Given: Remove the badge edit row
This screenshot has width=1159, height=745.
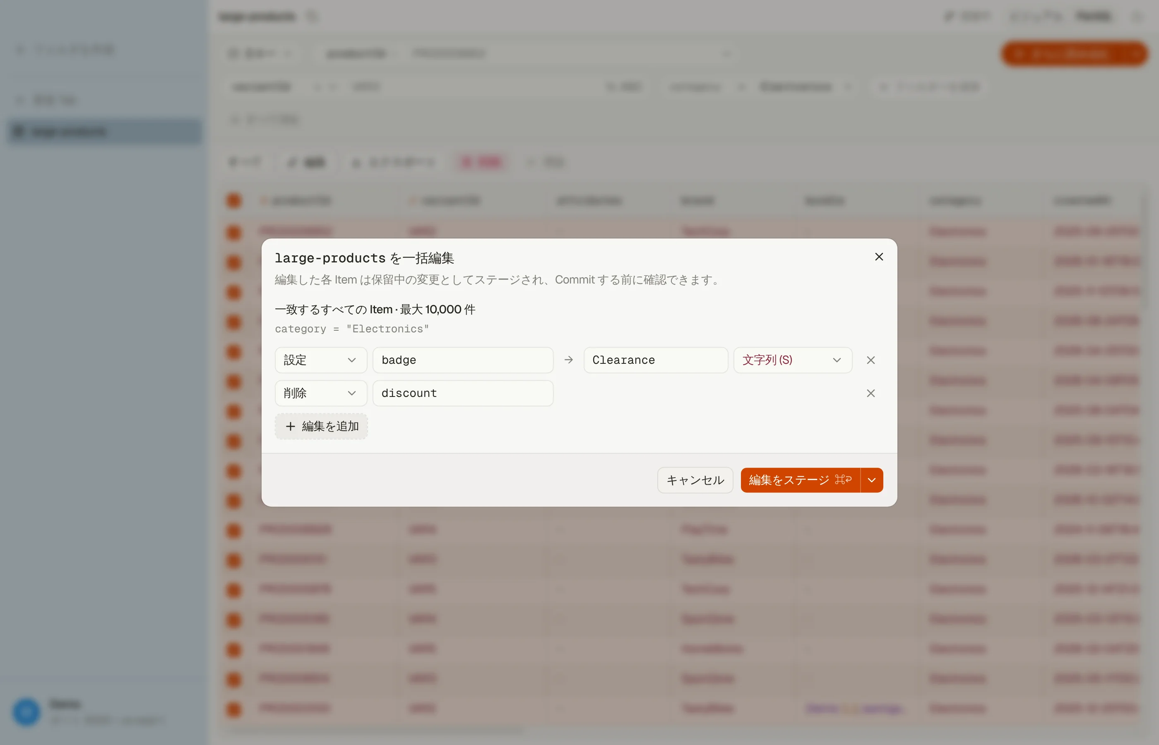Looking at the screenshot, I should [x=871, y=360].
